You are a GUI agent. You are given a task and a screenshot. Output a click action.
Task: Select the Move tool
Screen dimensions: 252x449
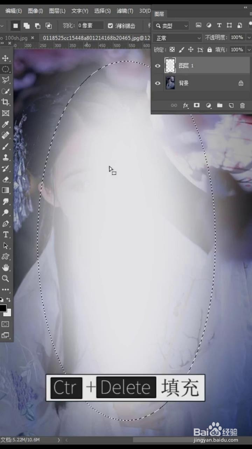6,58
